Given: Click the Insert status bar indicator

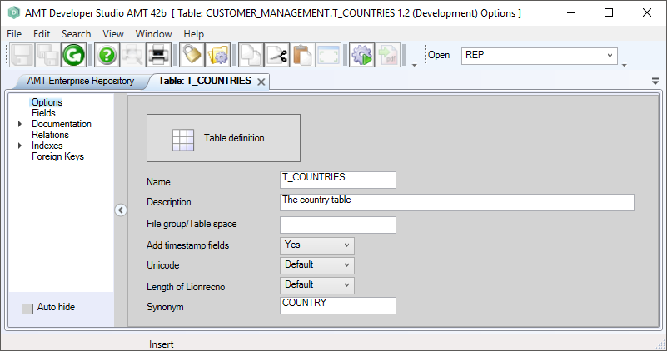Looking at the screenshot, I should pyautogui.click(x=162, y=344).
